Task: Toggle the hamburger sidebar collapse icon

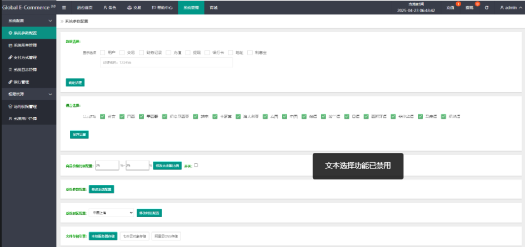Action: [64, 7]
